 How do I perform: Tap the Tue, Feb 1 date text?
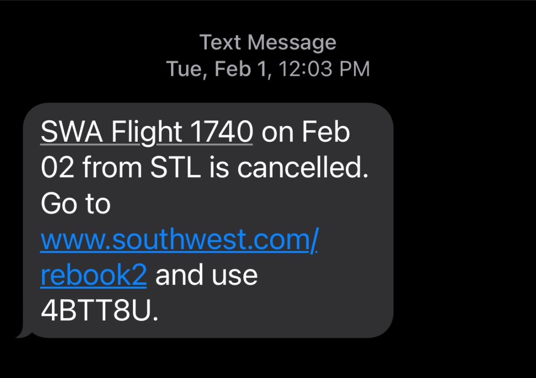point(219,69)
